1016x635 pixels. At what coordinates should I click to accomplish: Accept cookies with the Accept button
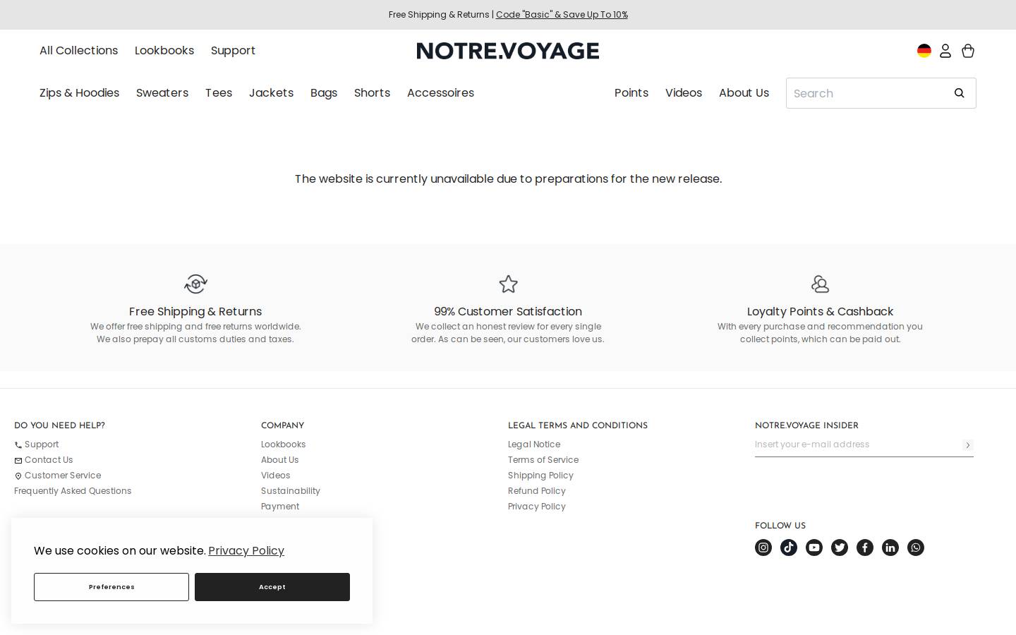coord(272,587)
